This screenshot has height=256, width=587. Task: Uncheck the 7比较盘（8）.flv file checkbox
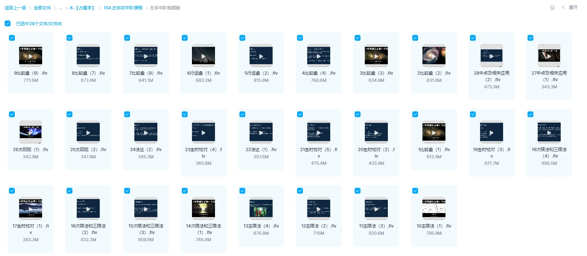[x=127, y=38]
